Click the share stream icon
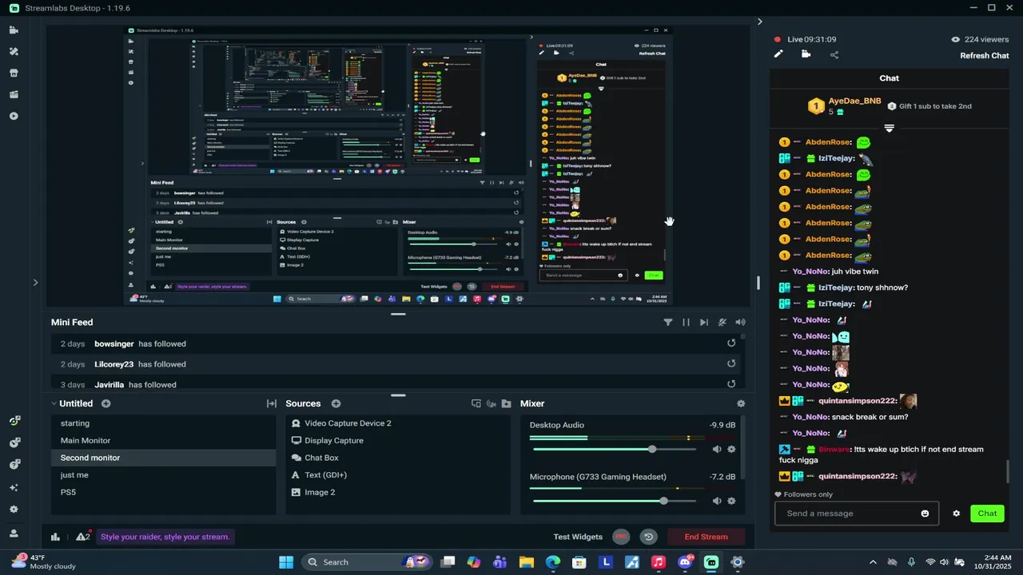Screen dimensions: 1023x575 click(x=834, y=55)
